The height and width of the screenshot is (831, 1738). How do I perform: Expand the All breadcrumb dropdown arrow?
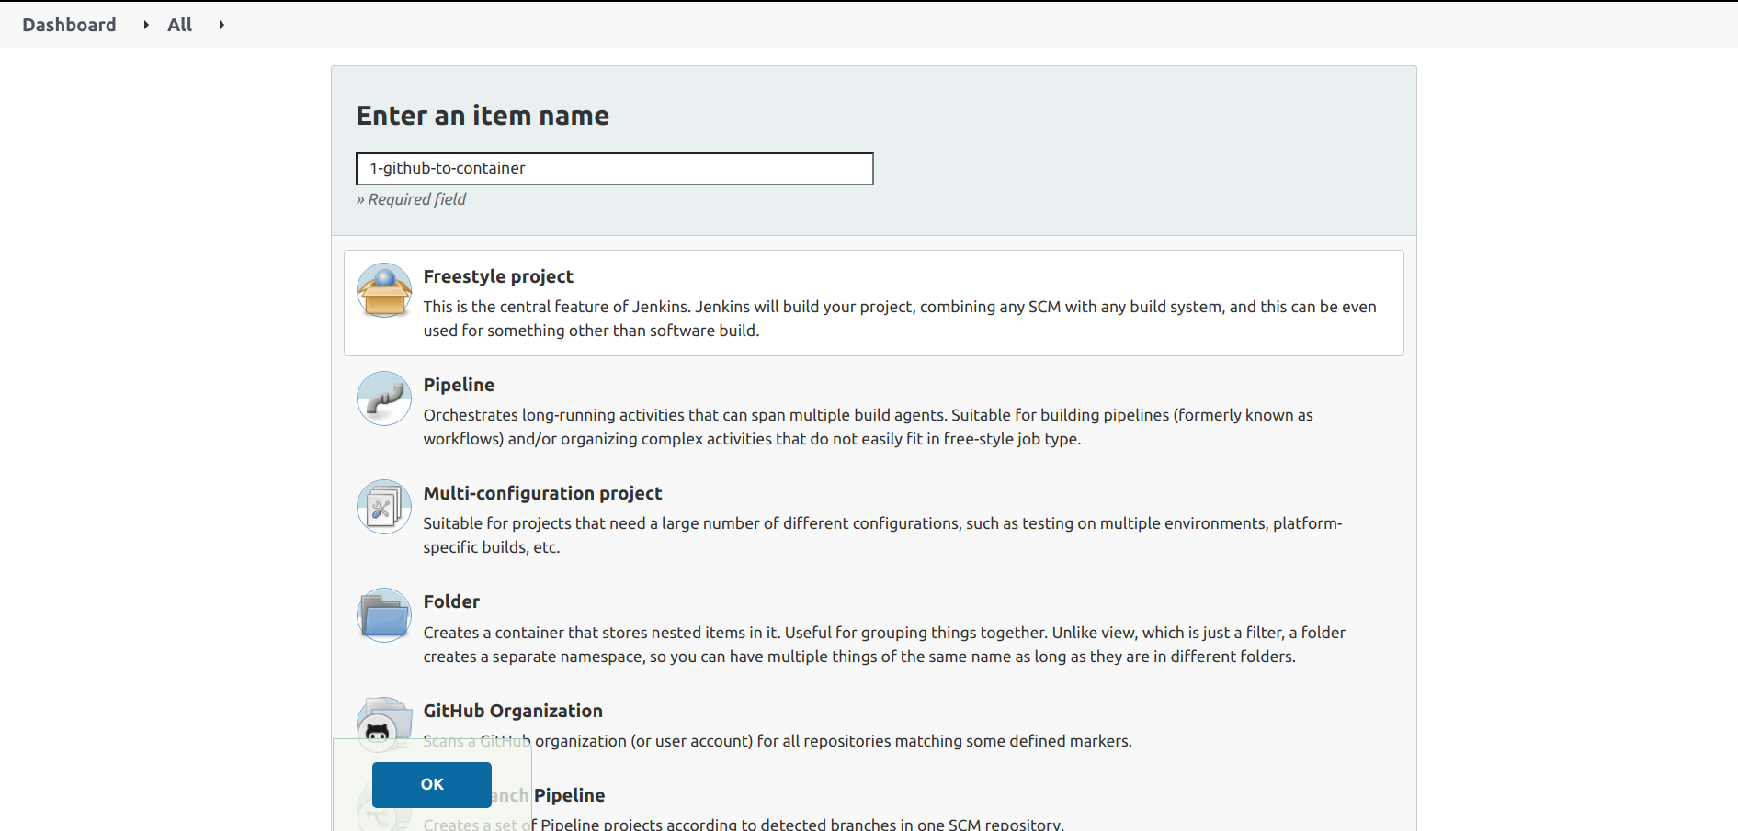point(222,25)
